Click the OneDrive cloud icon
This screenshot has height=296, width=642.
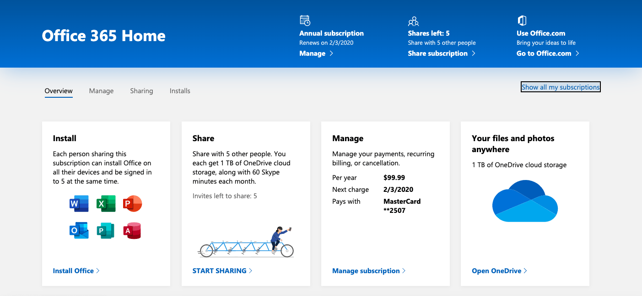point(525,201)
